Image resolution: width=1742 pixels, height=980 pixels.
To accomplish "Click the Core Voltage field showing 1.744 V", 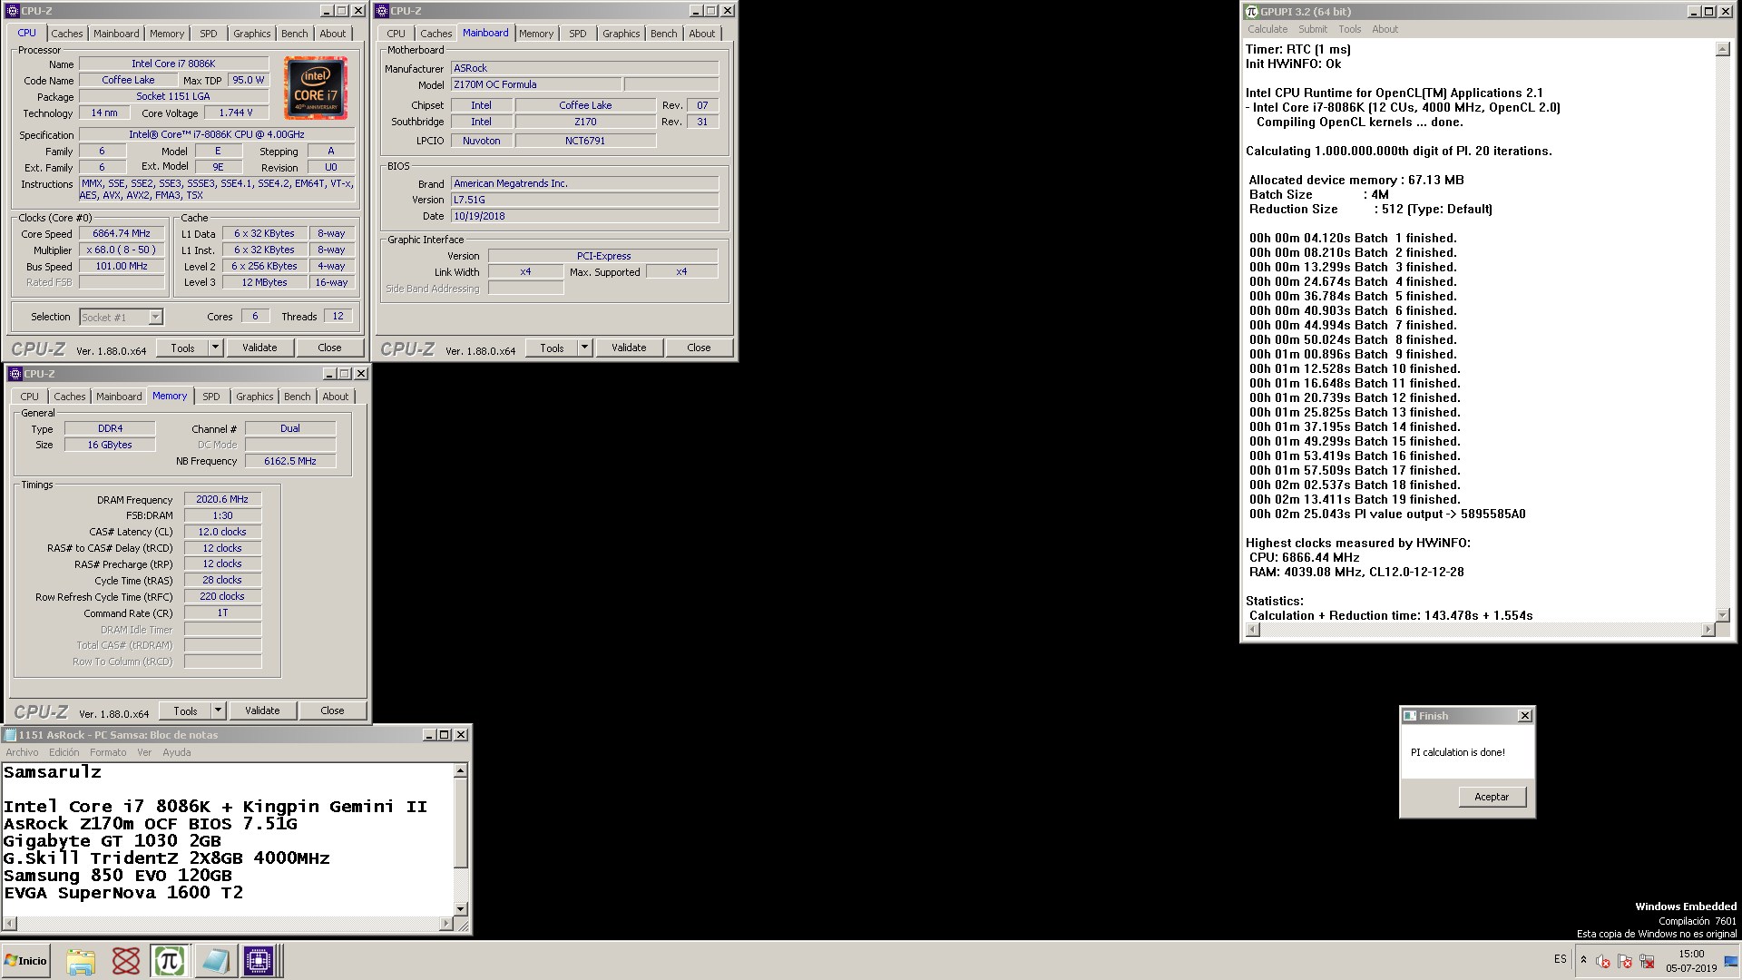I will coord(236,113).
